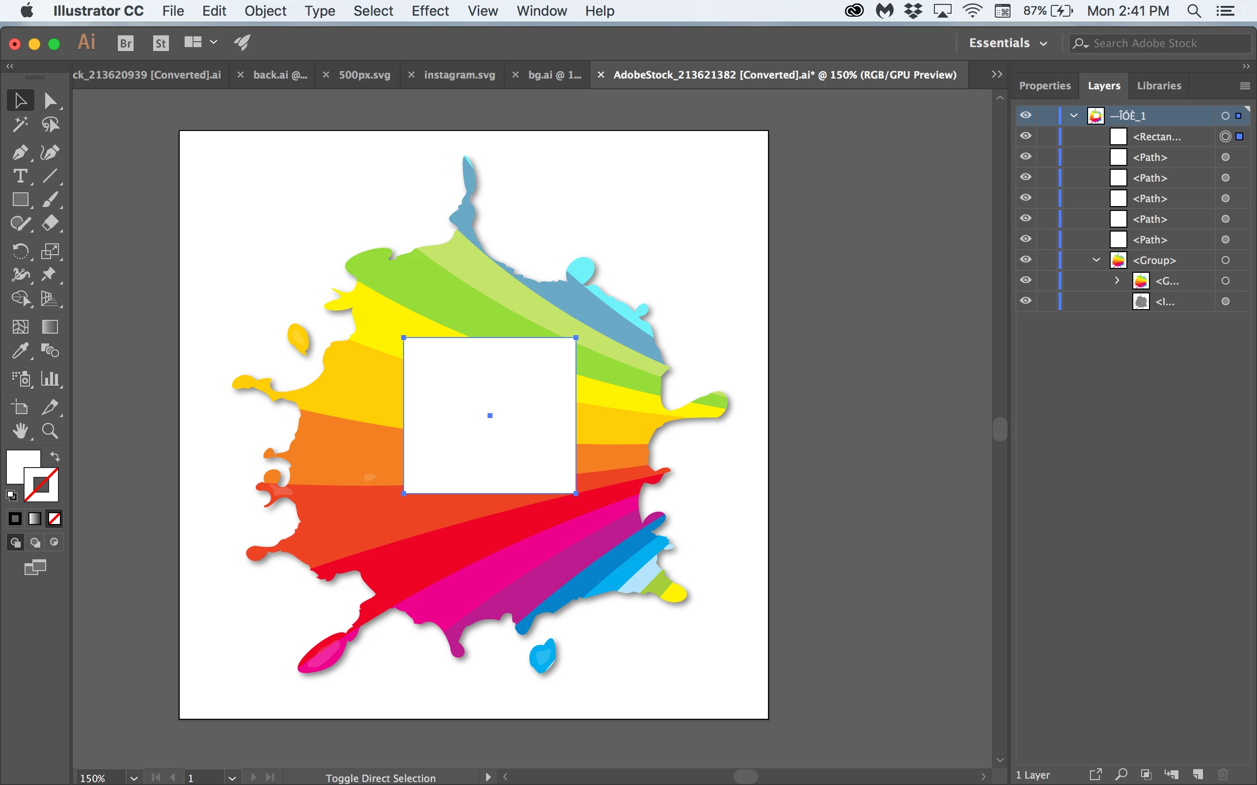This screenshot has width=1257, height=785.
Task: Collapse the Group sublayer
Action: [1096, 260]
